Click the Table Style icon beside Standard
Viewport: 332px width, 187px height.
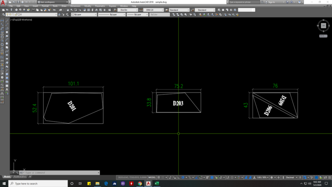(167, 10)
